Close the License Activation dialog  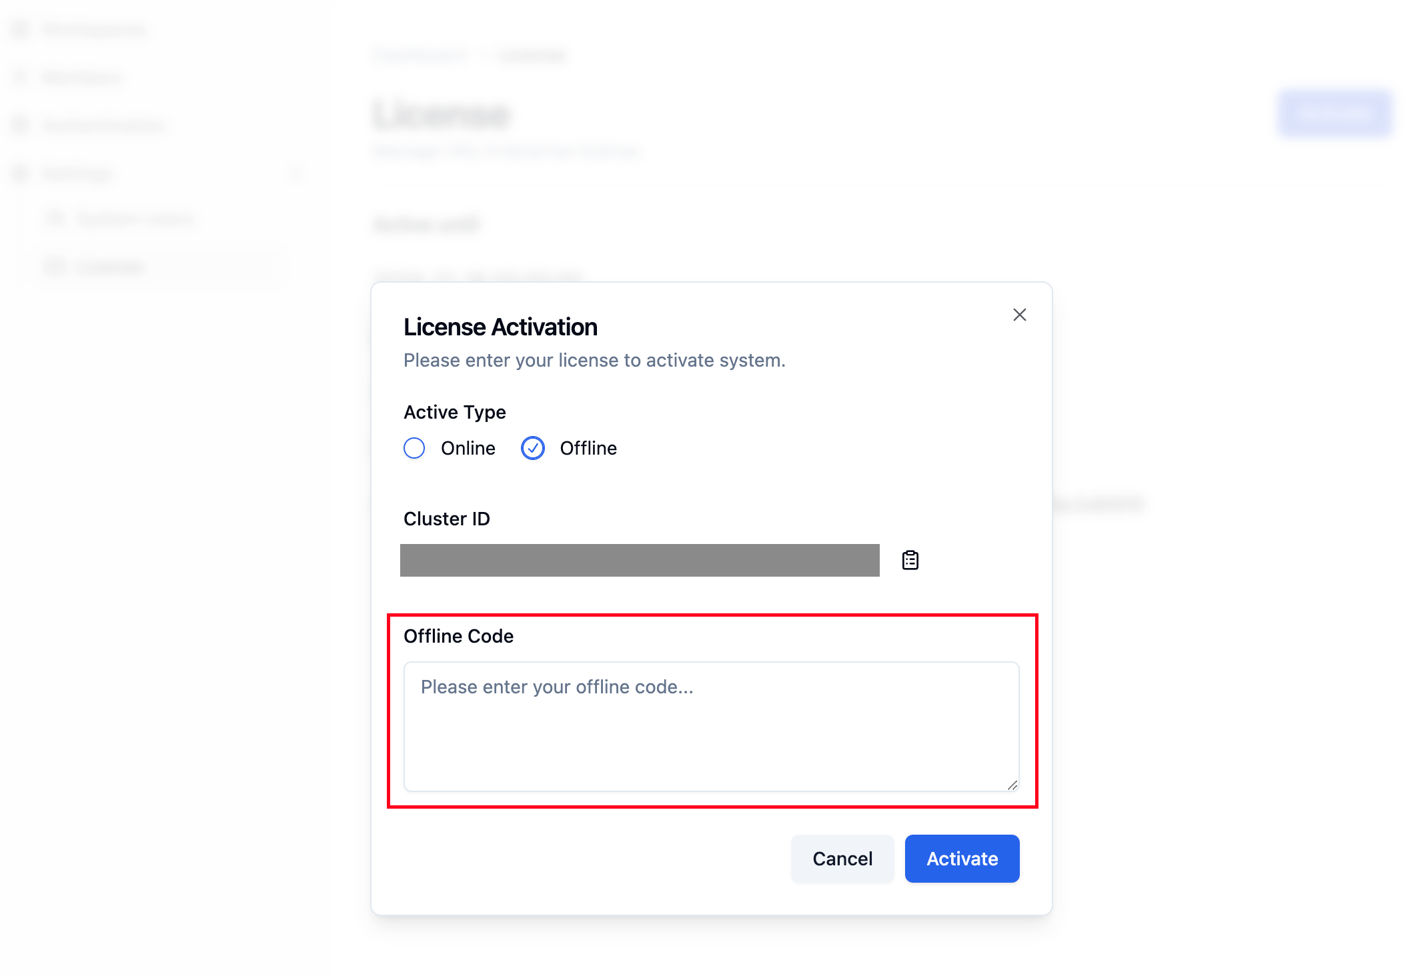coord(1019,315)
